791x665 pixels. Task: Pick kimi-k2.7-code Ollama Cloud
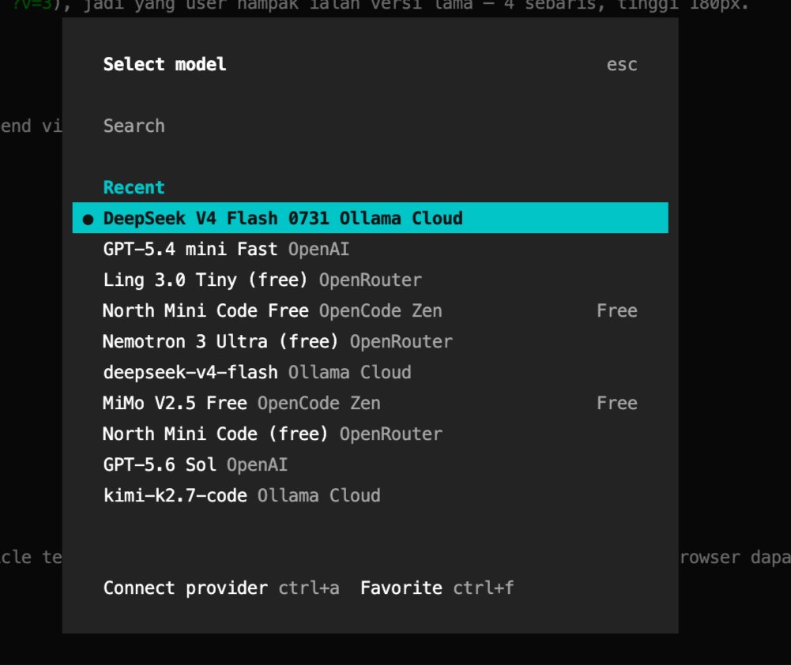(x=371, y=495)
